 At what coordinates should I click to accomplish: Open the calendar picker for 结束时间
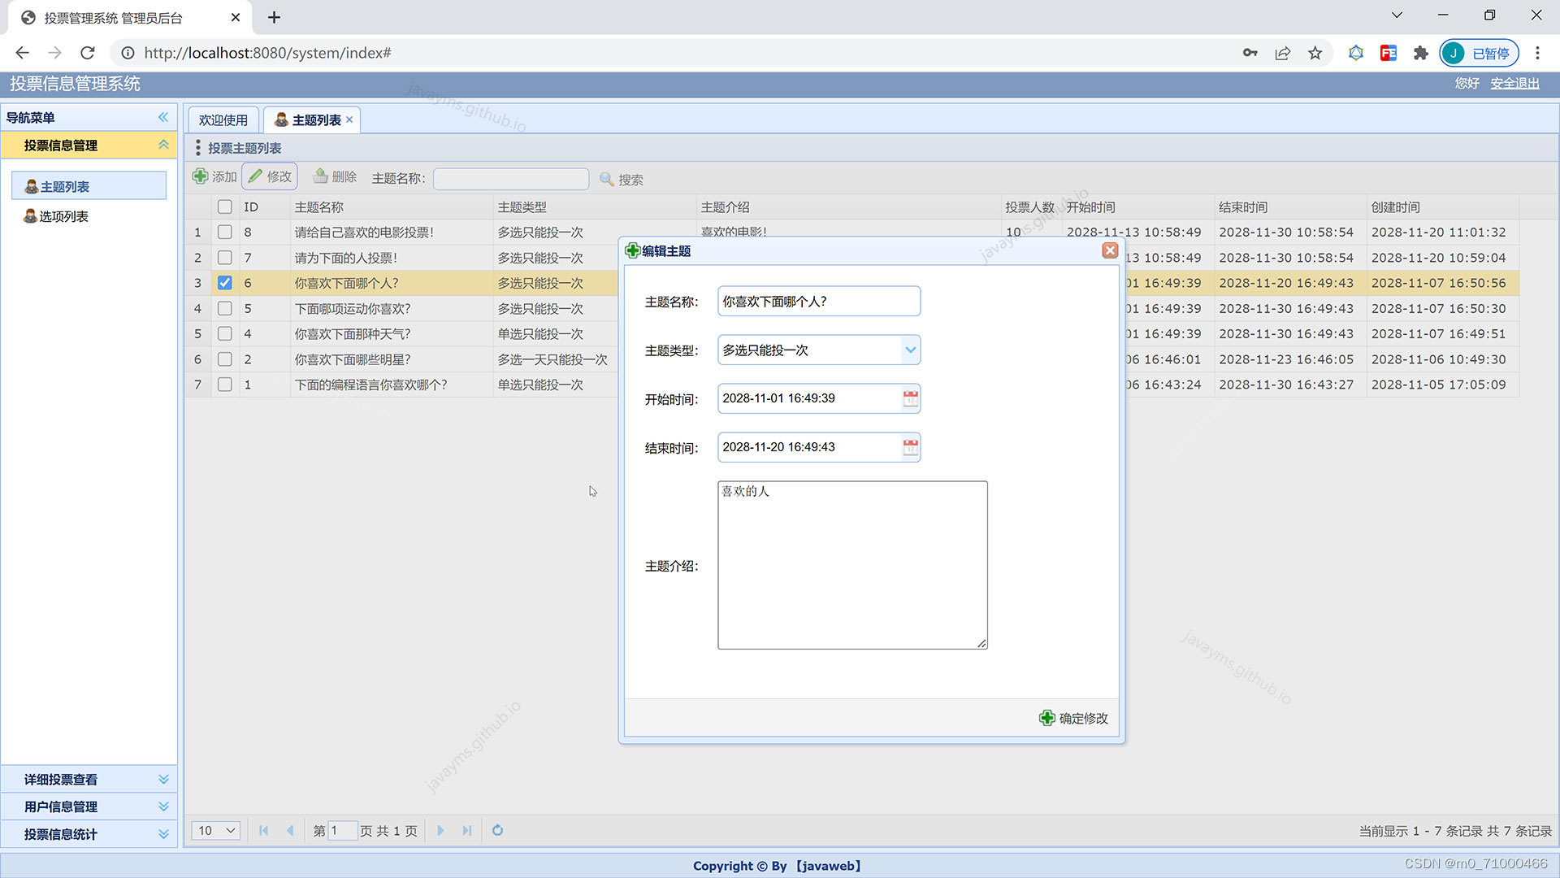[909, 446]
